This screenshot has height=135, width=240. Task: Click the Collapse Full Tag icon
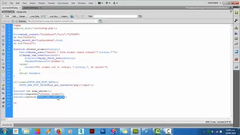3,37
